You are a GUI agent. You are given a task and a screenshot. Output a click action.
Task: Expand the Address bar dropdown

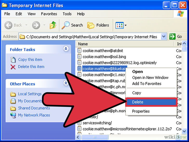click(x=164, y=36)
